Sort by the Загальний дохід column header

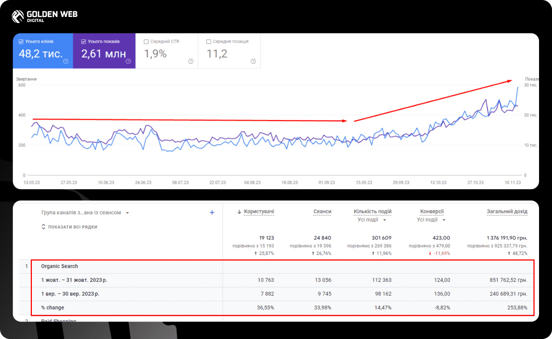click(x=507, y=212)
